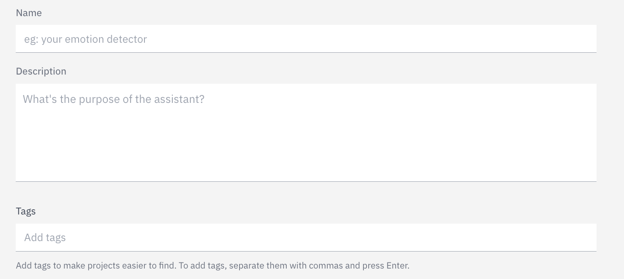
Task: Click the tags help text below the field
Action: (213, 265)
